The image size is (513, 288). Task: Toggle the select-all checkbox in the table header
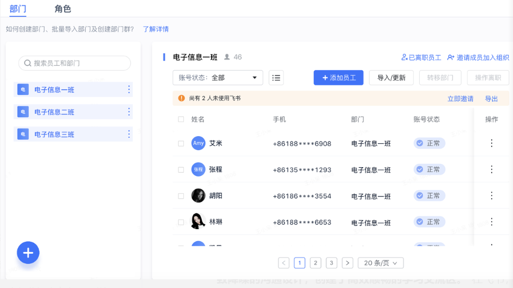[x=181, y=119]
